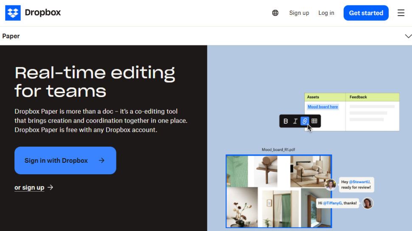412x231 pixels.
Task: Click Sign up in the header
Action: click(x=299, y=13)
